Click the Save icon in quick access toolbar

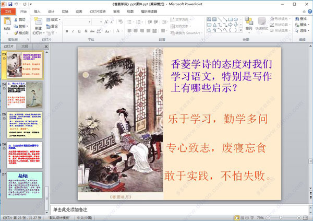10,4
